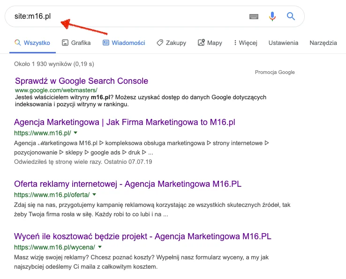Screen dimensions: 346x279
Task: Click the Wiadomości newspaper icon
Action: (106, 43)
